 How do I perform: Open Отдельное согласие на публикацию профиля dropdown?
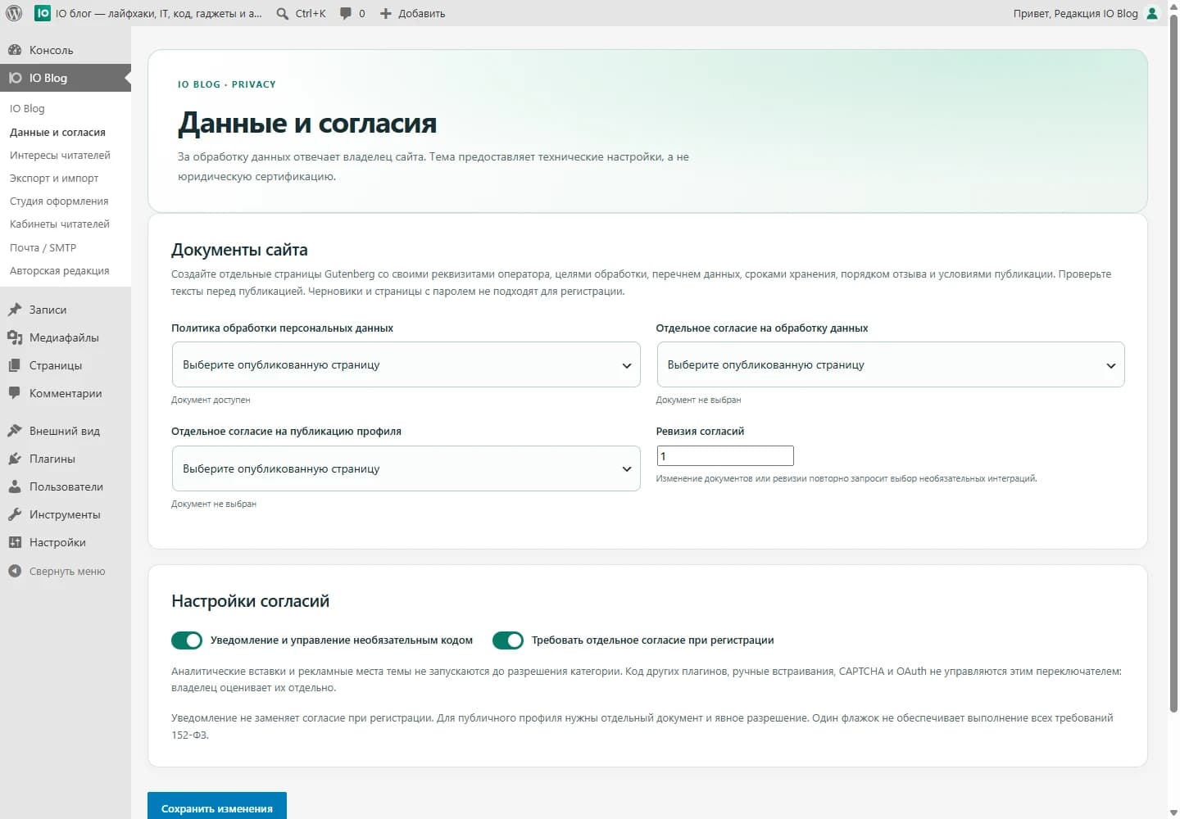[x=406, y=468]
